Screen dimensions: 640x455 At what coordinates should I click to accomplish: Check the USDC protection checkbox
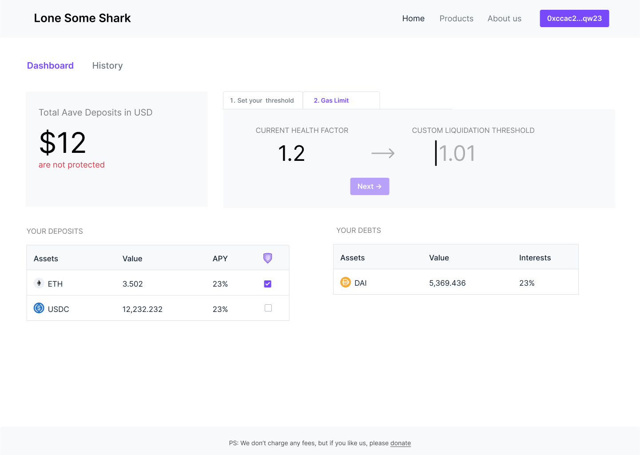click(268, 308)
